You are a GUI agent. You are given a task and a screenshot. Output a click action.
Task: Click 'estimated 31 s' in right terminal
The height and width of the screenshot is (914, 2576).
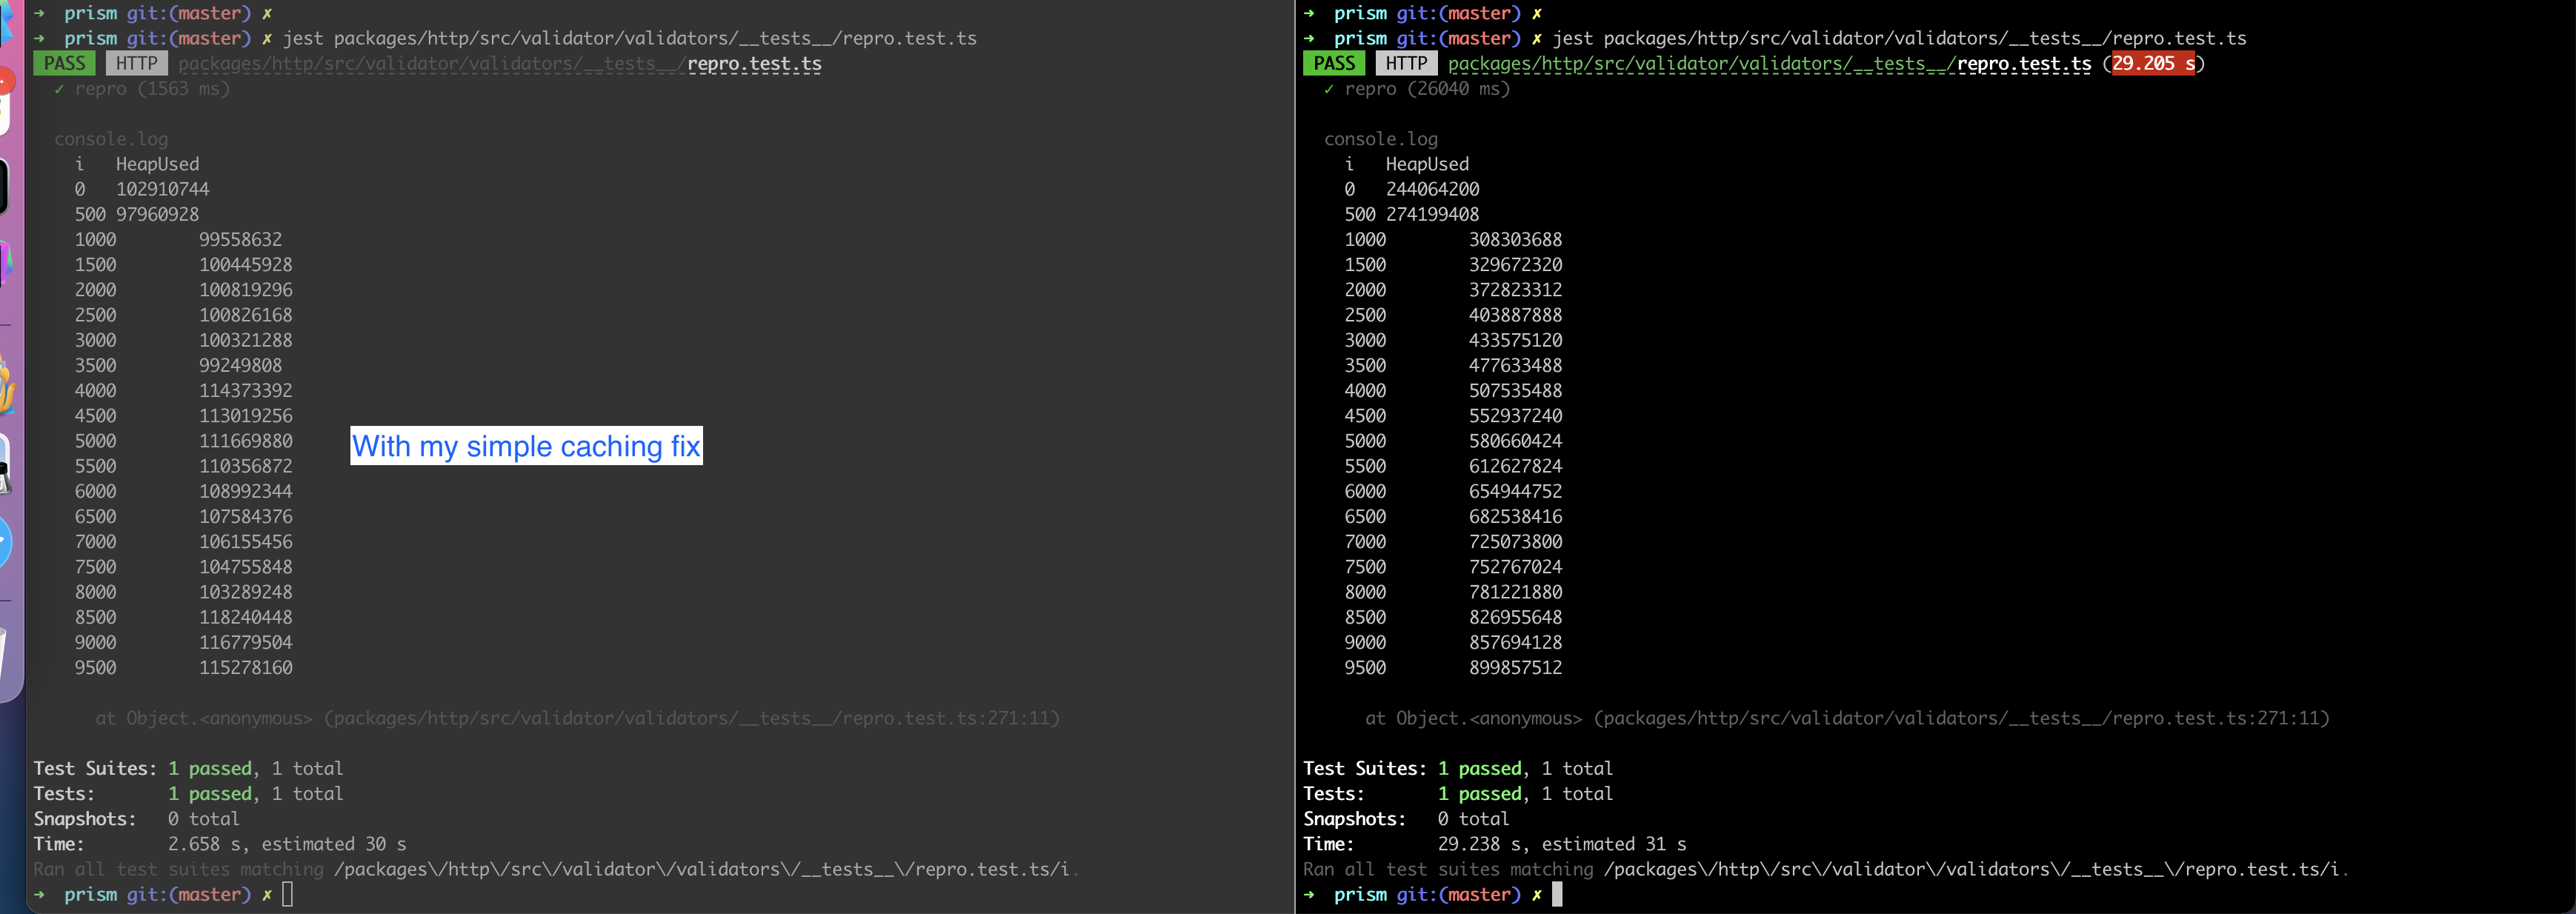[x=1614, y=844]
